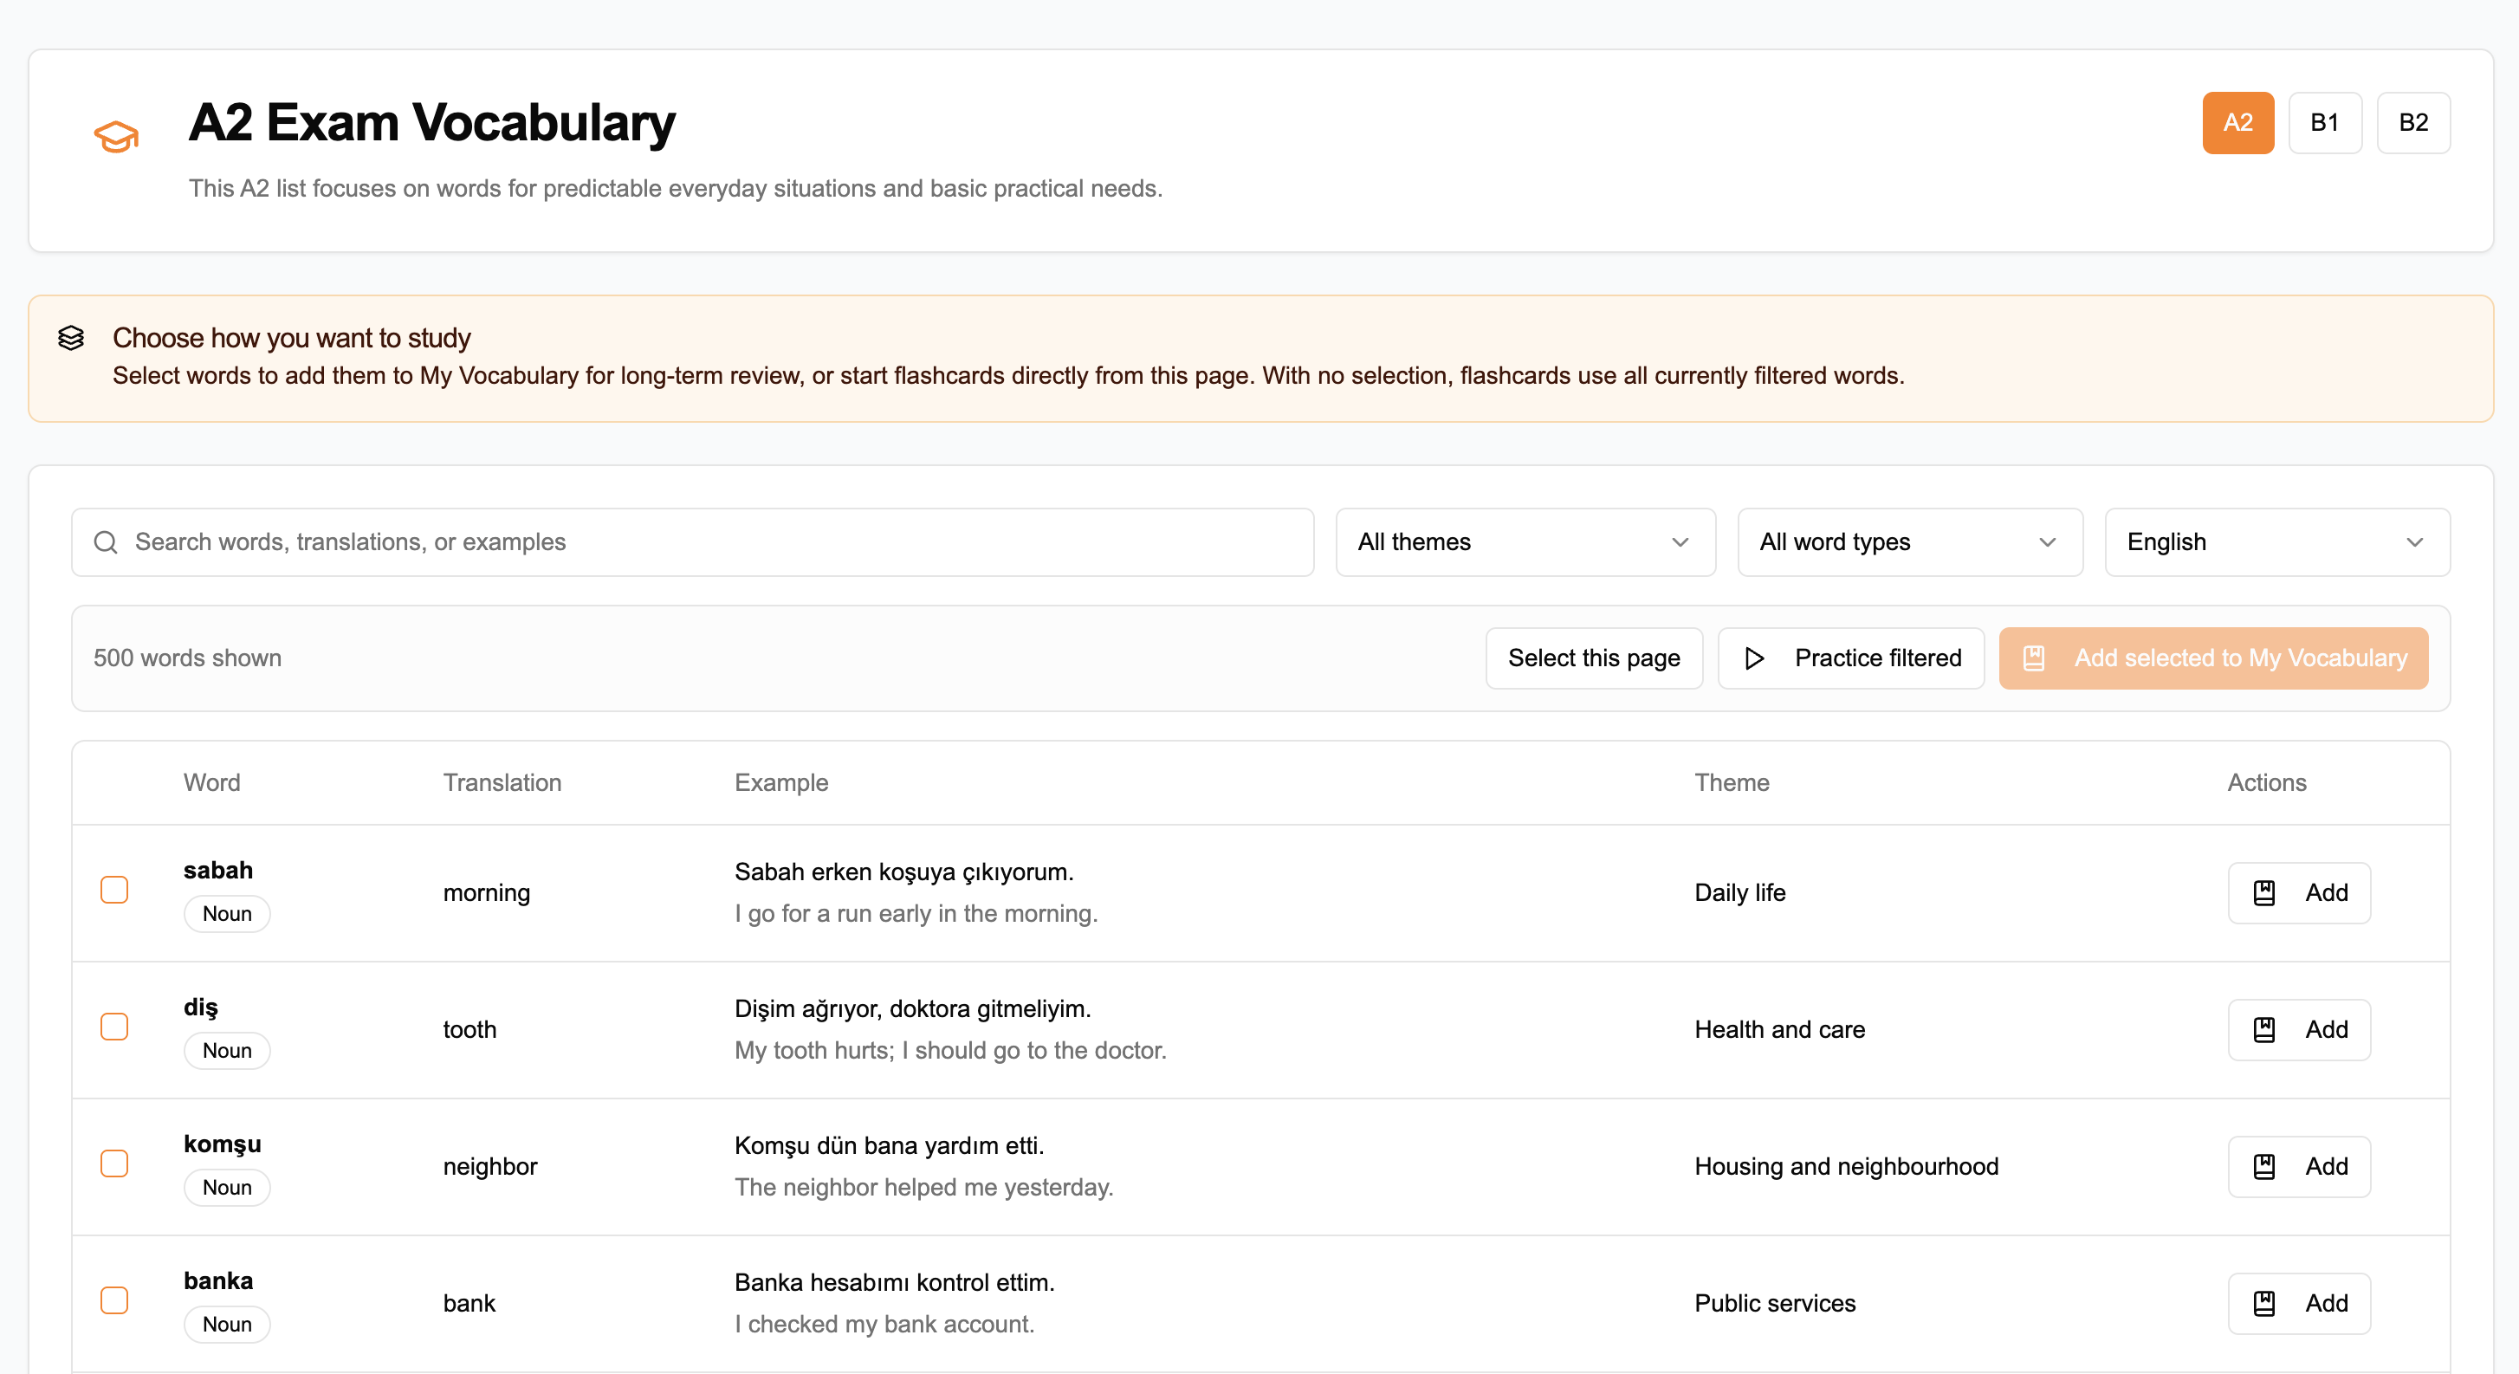Tick the checkbox for diş
The height and width of the screenshot is (1374, 2519).
coord(114,1027)
